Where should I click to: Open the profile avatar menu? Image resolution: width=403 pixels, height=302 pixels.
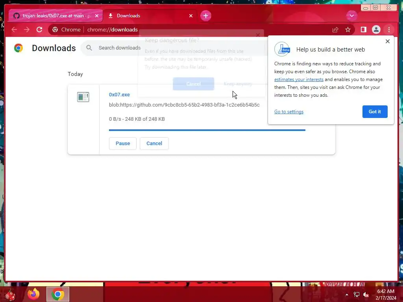pos(376,30)
